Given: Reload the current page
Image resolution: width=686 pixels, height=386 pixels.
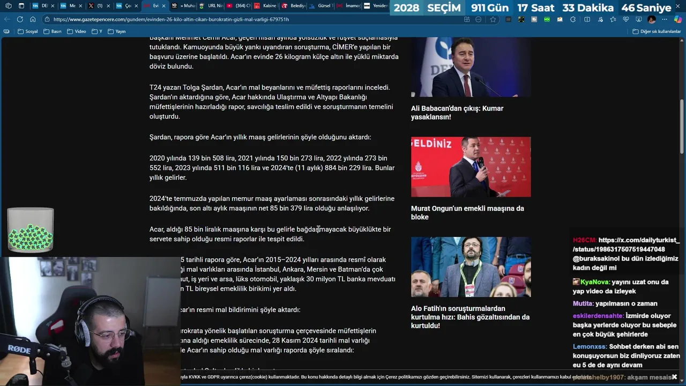Looking at the screenshot, I should [x=20, y=19].
